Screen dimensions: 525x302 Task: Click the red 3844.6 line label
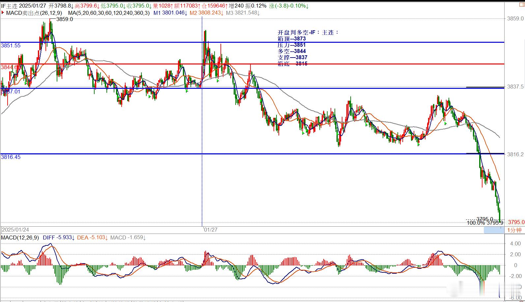point(11,67)
